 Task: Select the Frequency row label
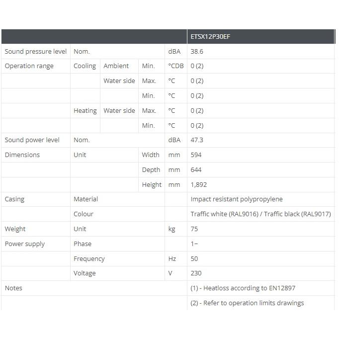(89, 259)
